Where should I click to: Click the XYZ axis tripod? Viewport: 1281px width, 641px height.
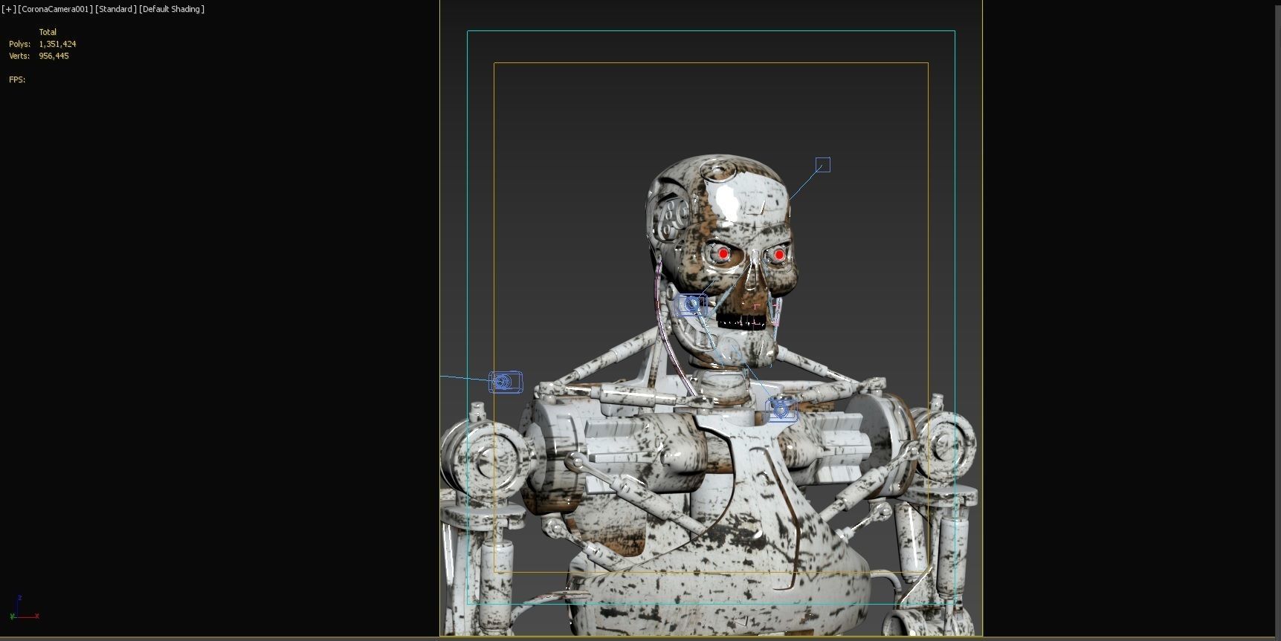[24, 608]
